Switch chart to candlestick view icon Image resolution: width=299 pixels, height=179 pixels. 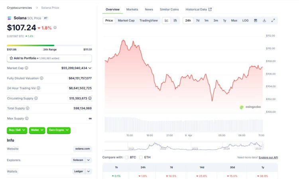[175, 20]
